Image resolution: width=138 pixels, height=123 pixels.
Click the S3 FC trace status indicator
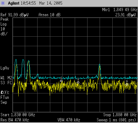(x=6, y=83)
